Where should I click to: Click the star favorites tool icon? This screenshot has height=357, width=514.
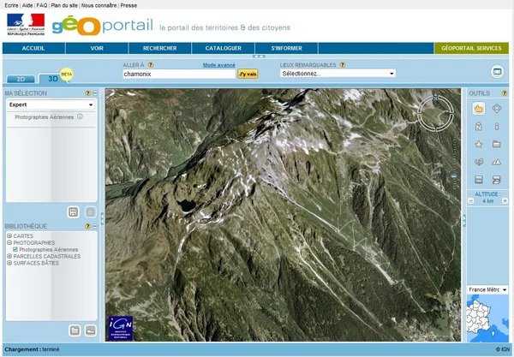click(479, 144)
